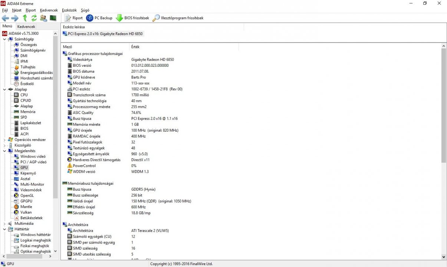Open Túlhajtás with flame icon

pos(28,67)
